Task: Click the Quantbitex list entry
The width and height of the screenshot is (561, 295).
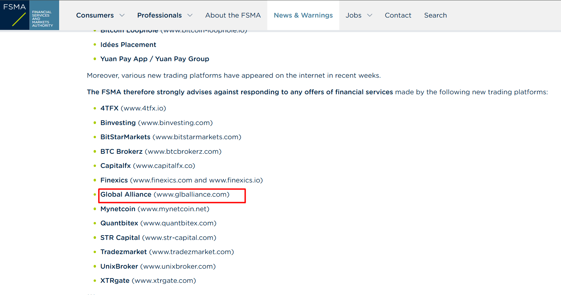Action: tap(158, 223)
